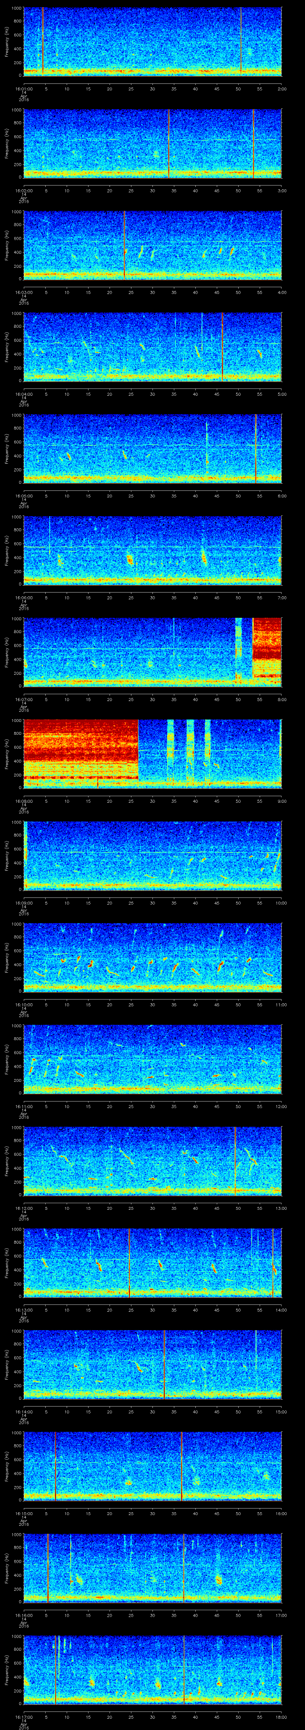
Task: Click the 6:00 end time label
Action: (281, 496)
